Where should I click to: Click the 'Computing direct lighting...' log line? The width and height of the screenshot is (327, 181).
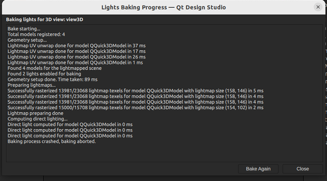(x=38, y=119)
